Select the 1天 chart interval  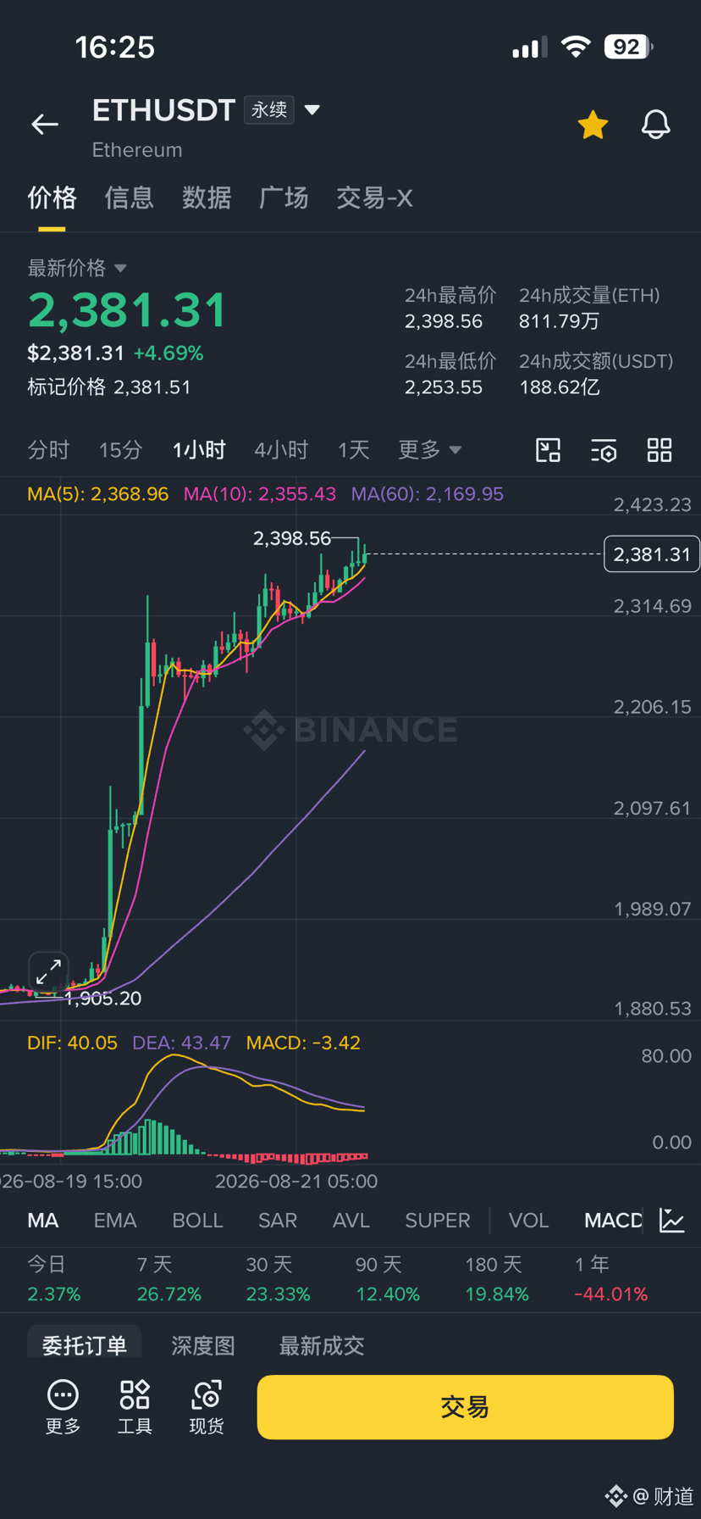point(354,450)
